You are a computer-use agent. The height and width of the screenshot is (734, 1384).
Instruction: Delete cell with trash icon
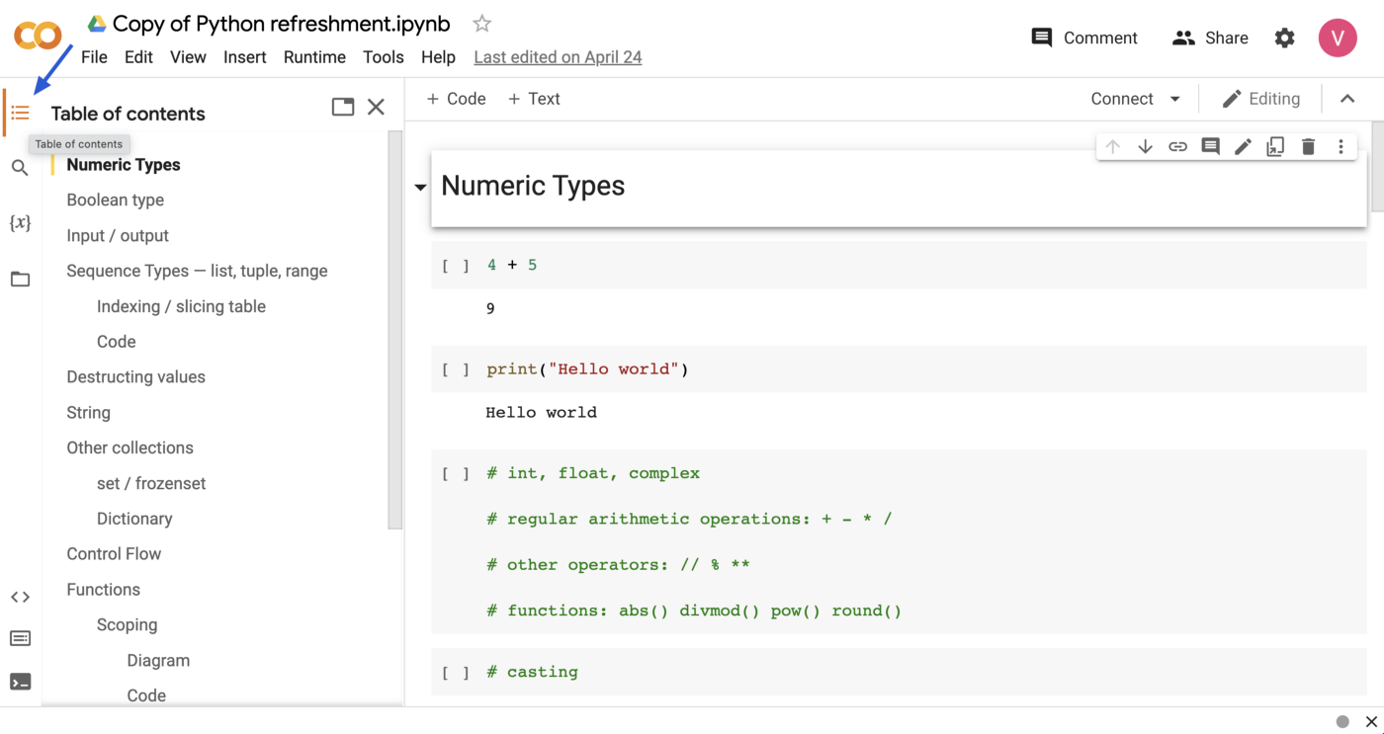tap(1308, 146)
